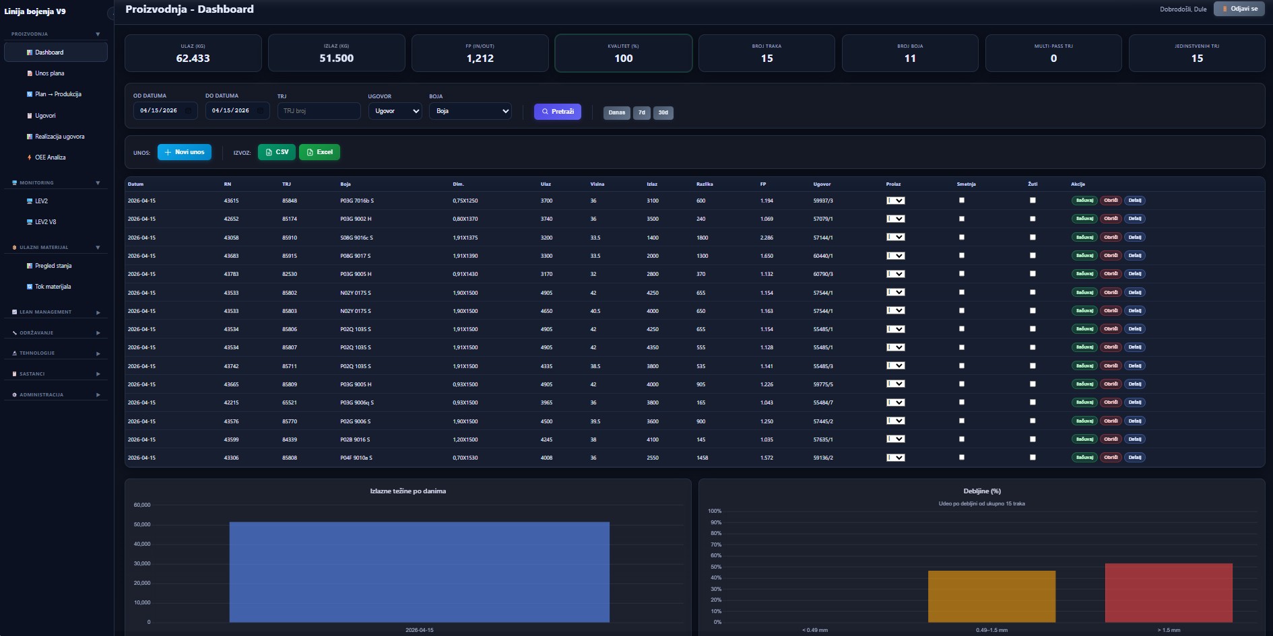Tick Smetnja checkbox for TRJ 85809

pyautogui.click(x=962, y=384)
